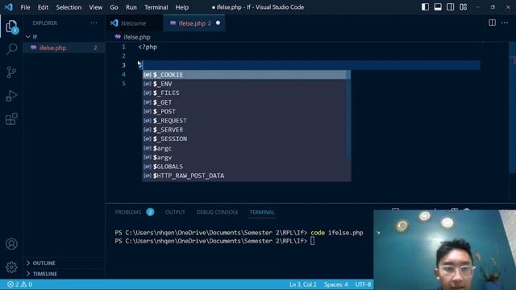
Task: Choose $argv suggestion
Action: (244, 158)
